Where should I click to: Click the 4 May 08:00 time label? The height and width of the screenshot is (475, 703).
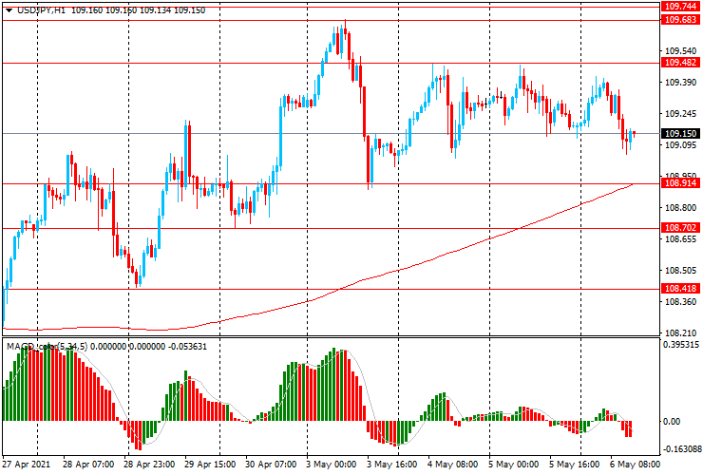click(453, 465)
